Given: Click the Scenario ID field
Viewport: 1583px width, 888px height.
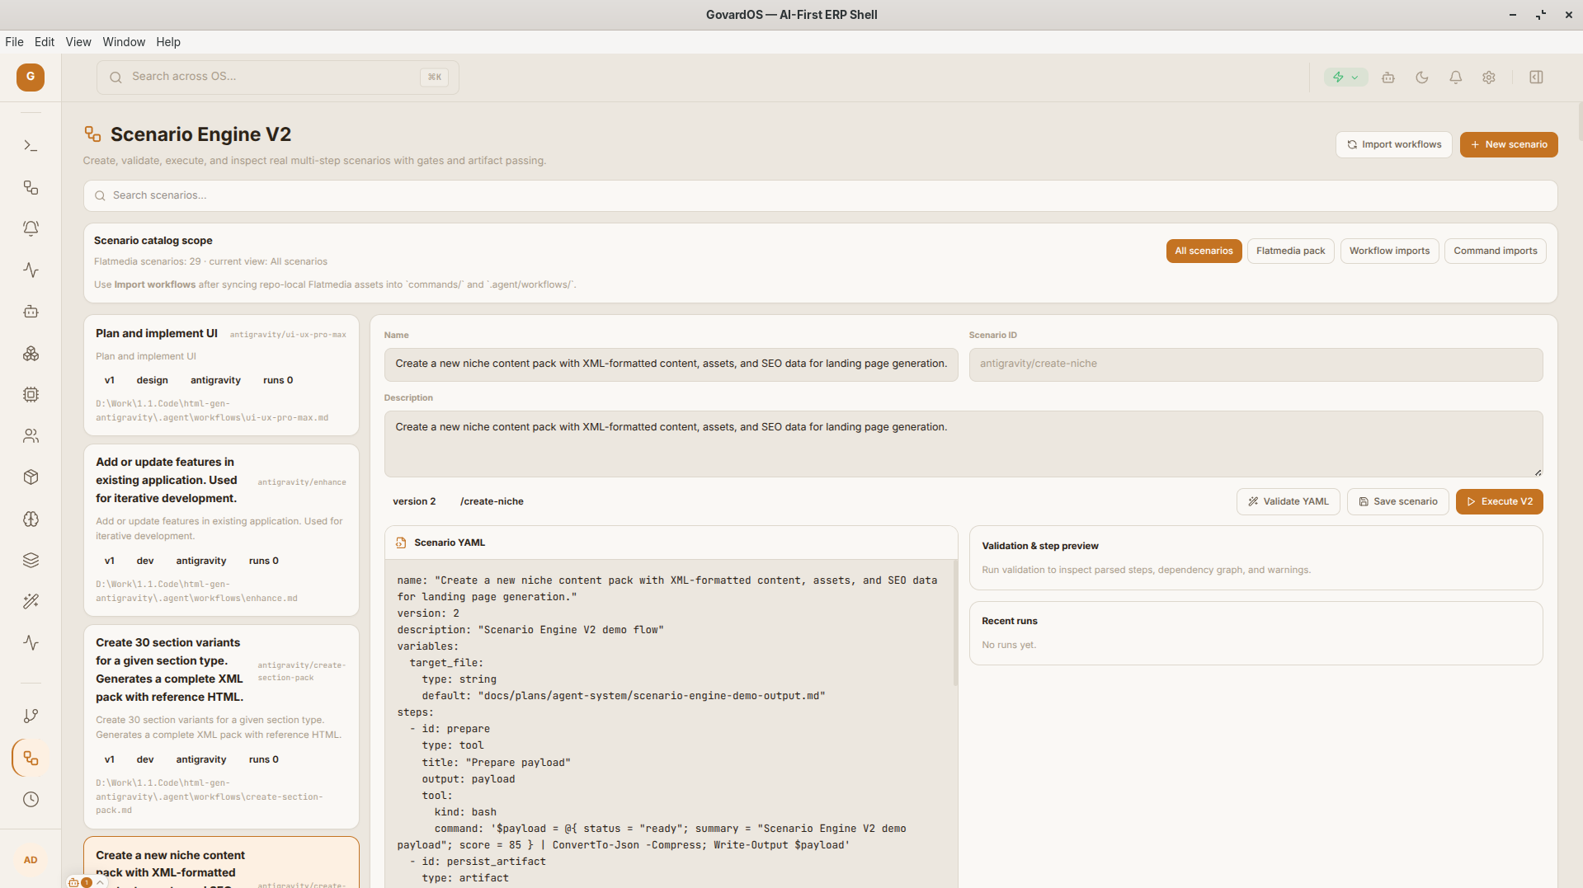Looking at the screenshot, I should click(1256, 364).
